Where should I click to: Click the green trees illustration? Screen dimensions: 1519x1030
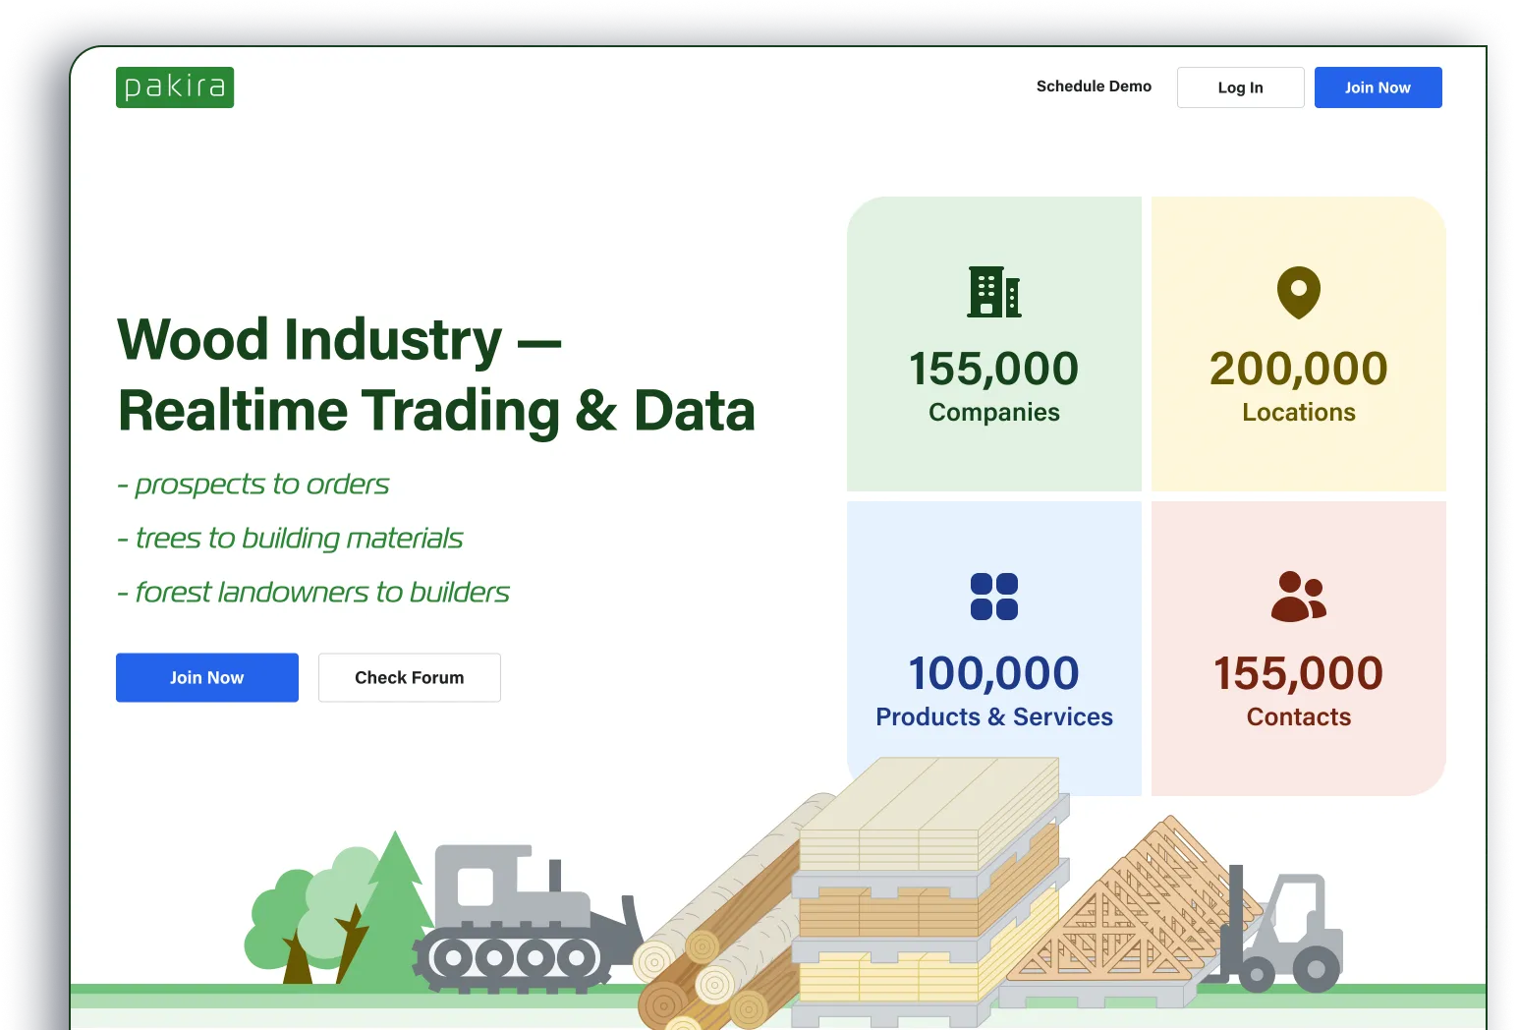click(x=334, y=914)
